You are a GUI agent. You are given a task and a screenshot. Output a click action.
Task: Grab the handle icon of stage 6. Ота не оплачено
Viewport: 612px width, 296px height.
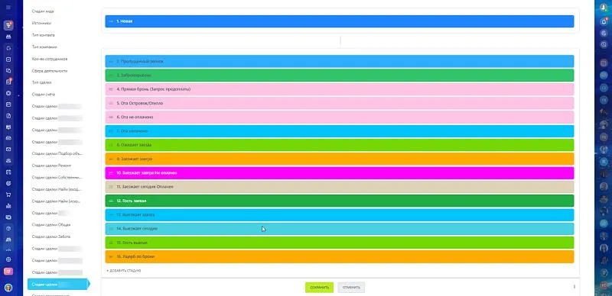(111, 117)
